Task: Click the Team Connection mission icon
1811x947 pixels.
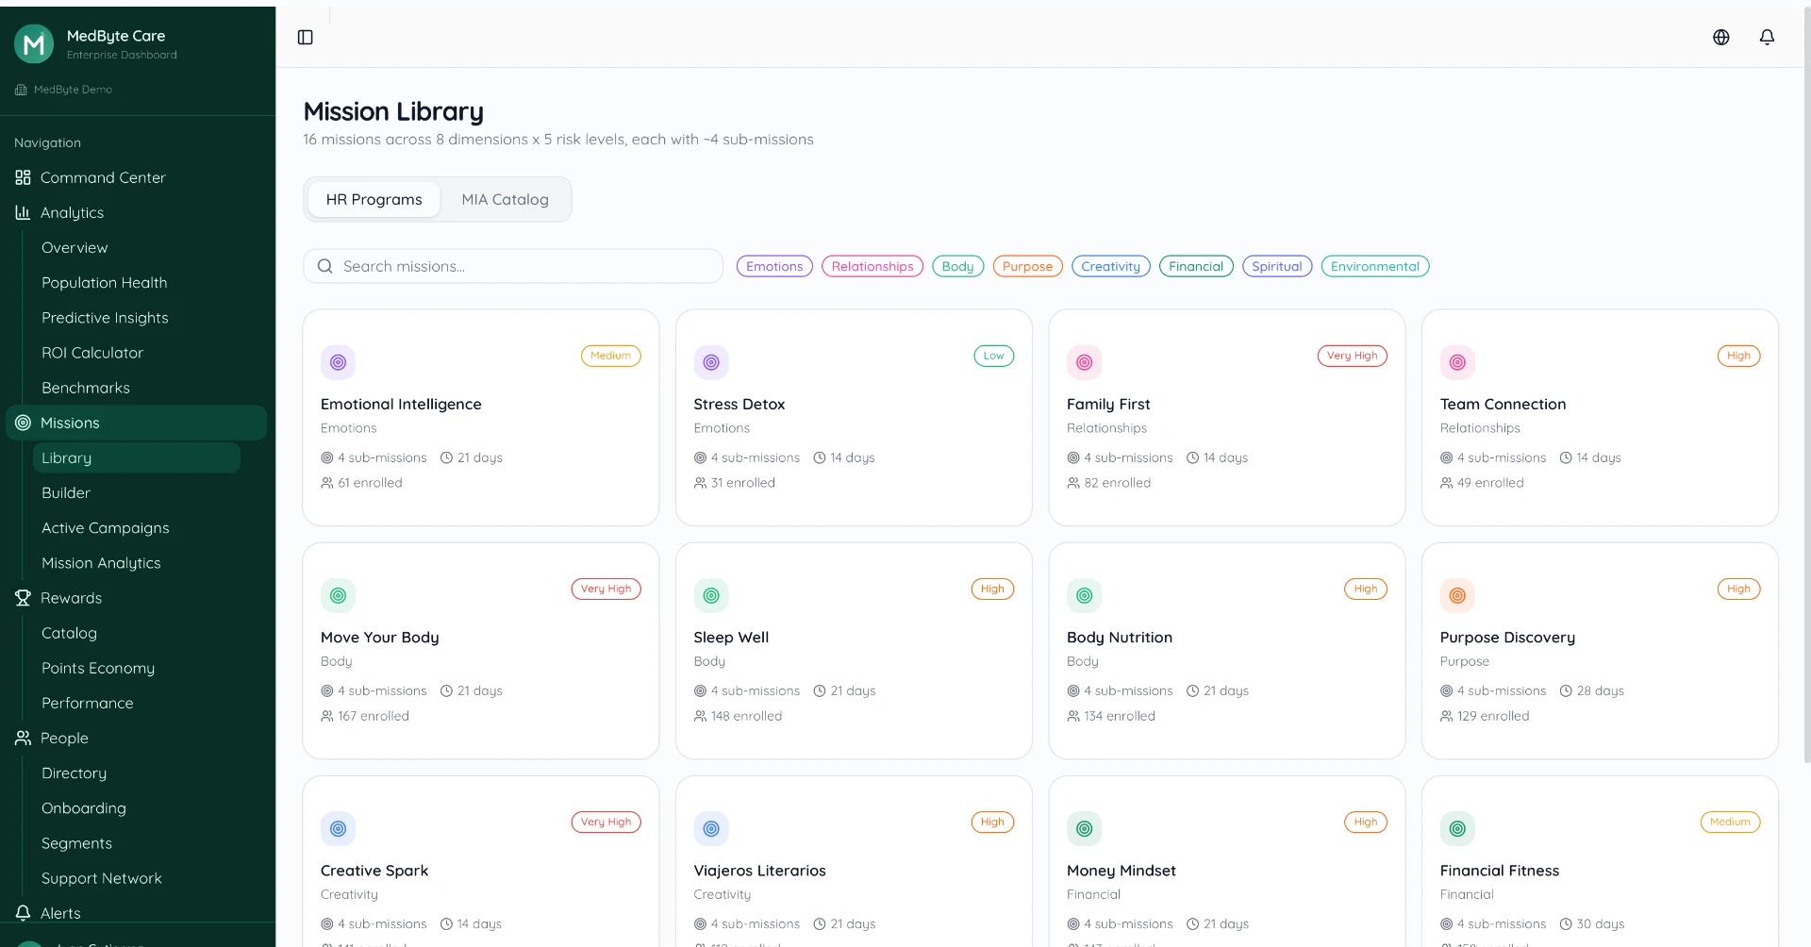Action: coord(1457,362)
